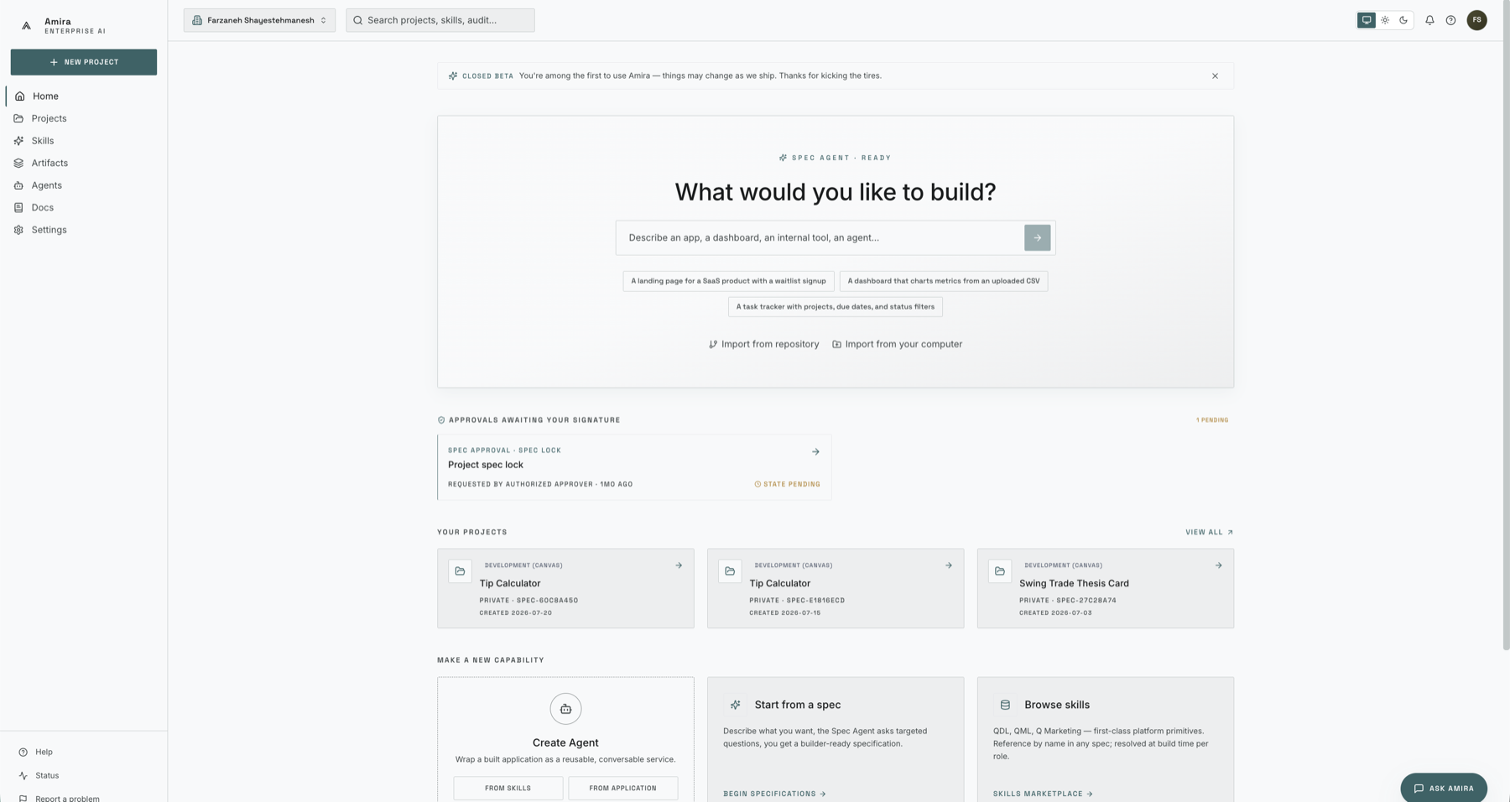Click the 'Start from a spec' title
This screenshot has width=1510, height=802.
point(798,706)
